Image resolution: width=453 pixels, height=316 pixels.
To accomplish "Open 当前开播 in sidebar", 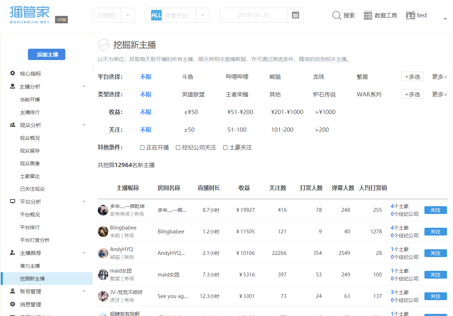I will click(30, 100).
